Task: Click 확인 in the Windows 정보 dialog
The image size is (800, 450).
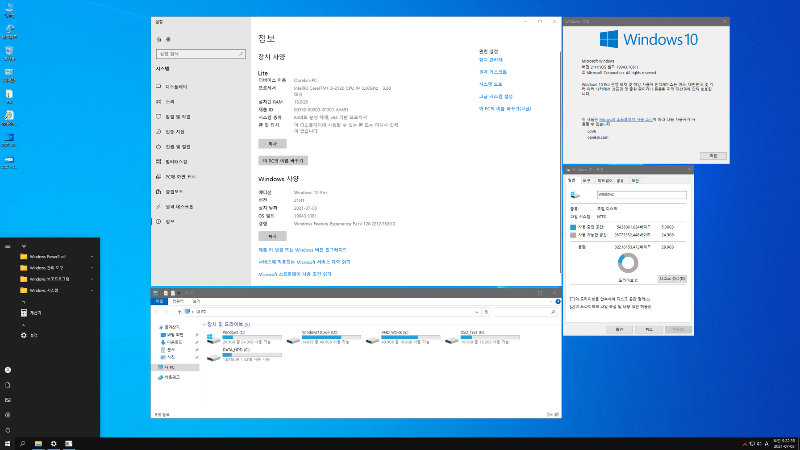Action: 713,156
